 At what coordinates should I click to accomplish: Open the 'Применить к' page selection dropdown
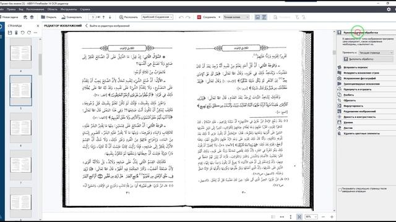tap(376, 52)
